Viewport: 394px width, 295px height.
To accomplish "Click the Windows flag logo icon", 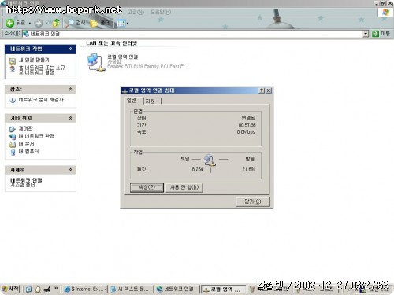I will pyautogui.click(x=385, y=12).
